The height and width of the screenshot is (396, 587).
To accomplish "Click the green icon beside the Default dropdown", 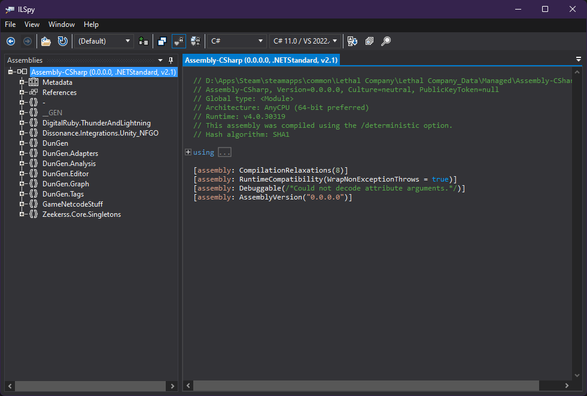I will tap(144, 41).
